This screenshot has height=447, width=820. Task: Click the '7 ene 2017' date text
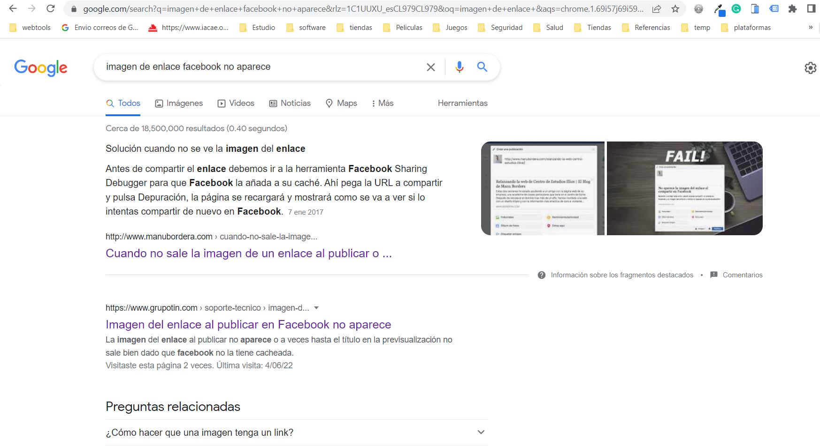coord(306,212)
